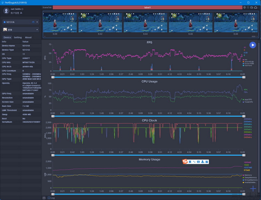Select the red label1 scene bar
Screen dimensions: 261x200
[x=148, y=8]
